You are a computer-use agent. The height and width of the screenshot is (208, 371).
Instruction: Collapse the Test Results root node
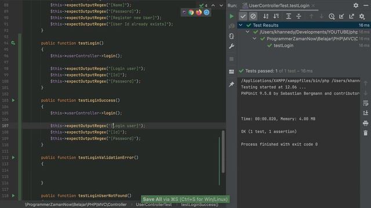point(241,25)
